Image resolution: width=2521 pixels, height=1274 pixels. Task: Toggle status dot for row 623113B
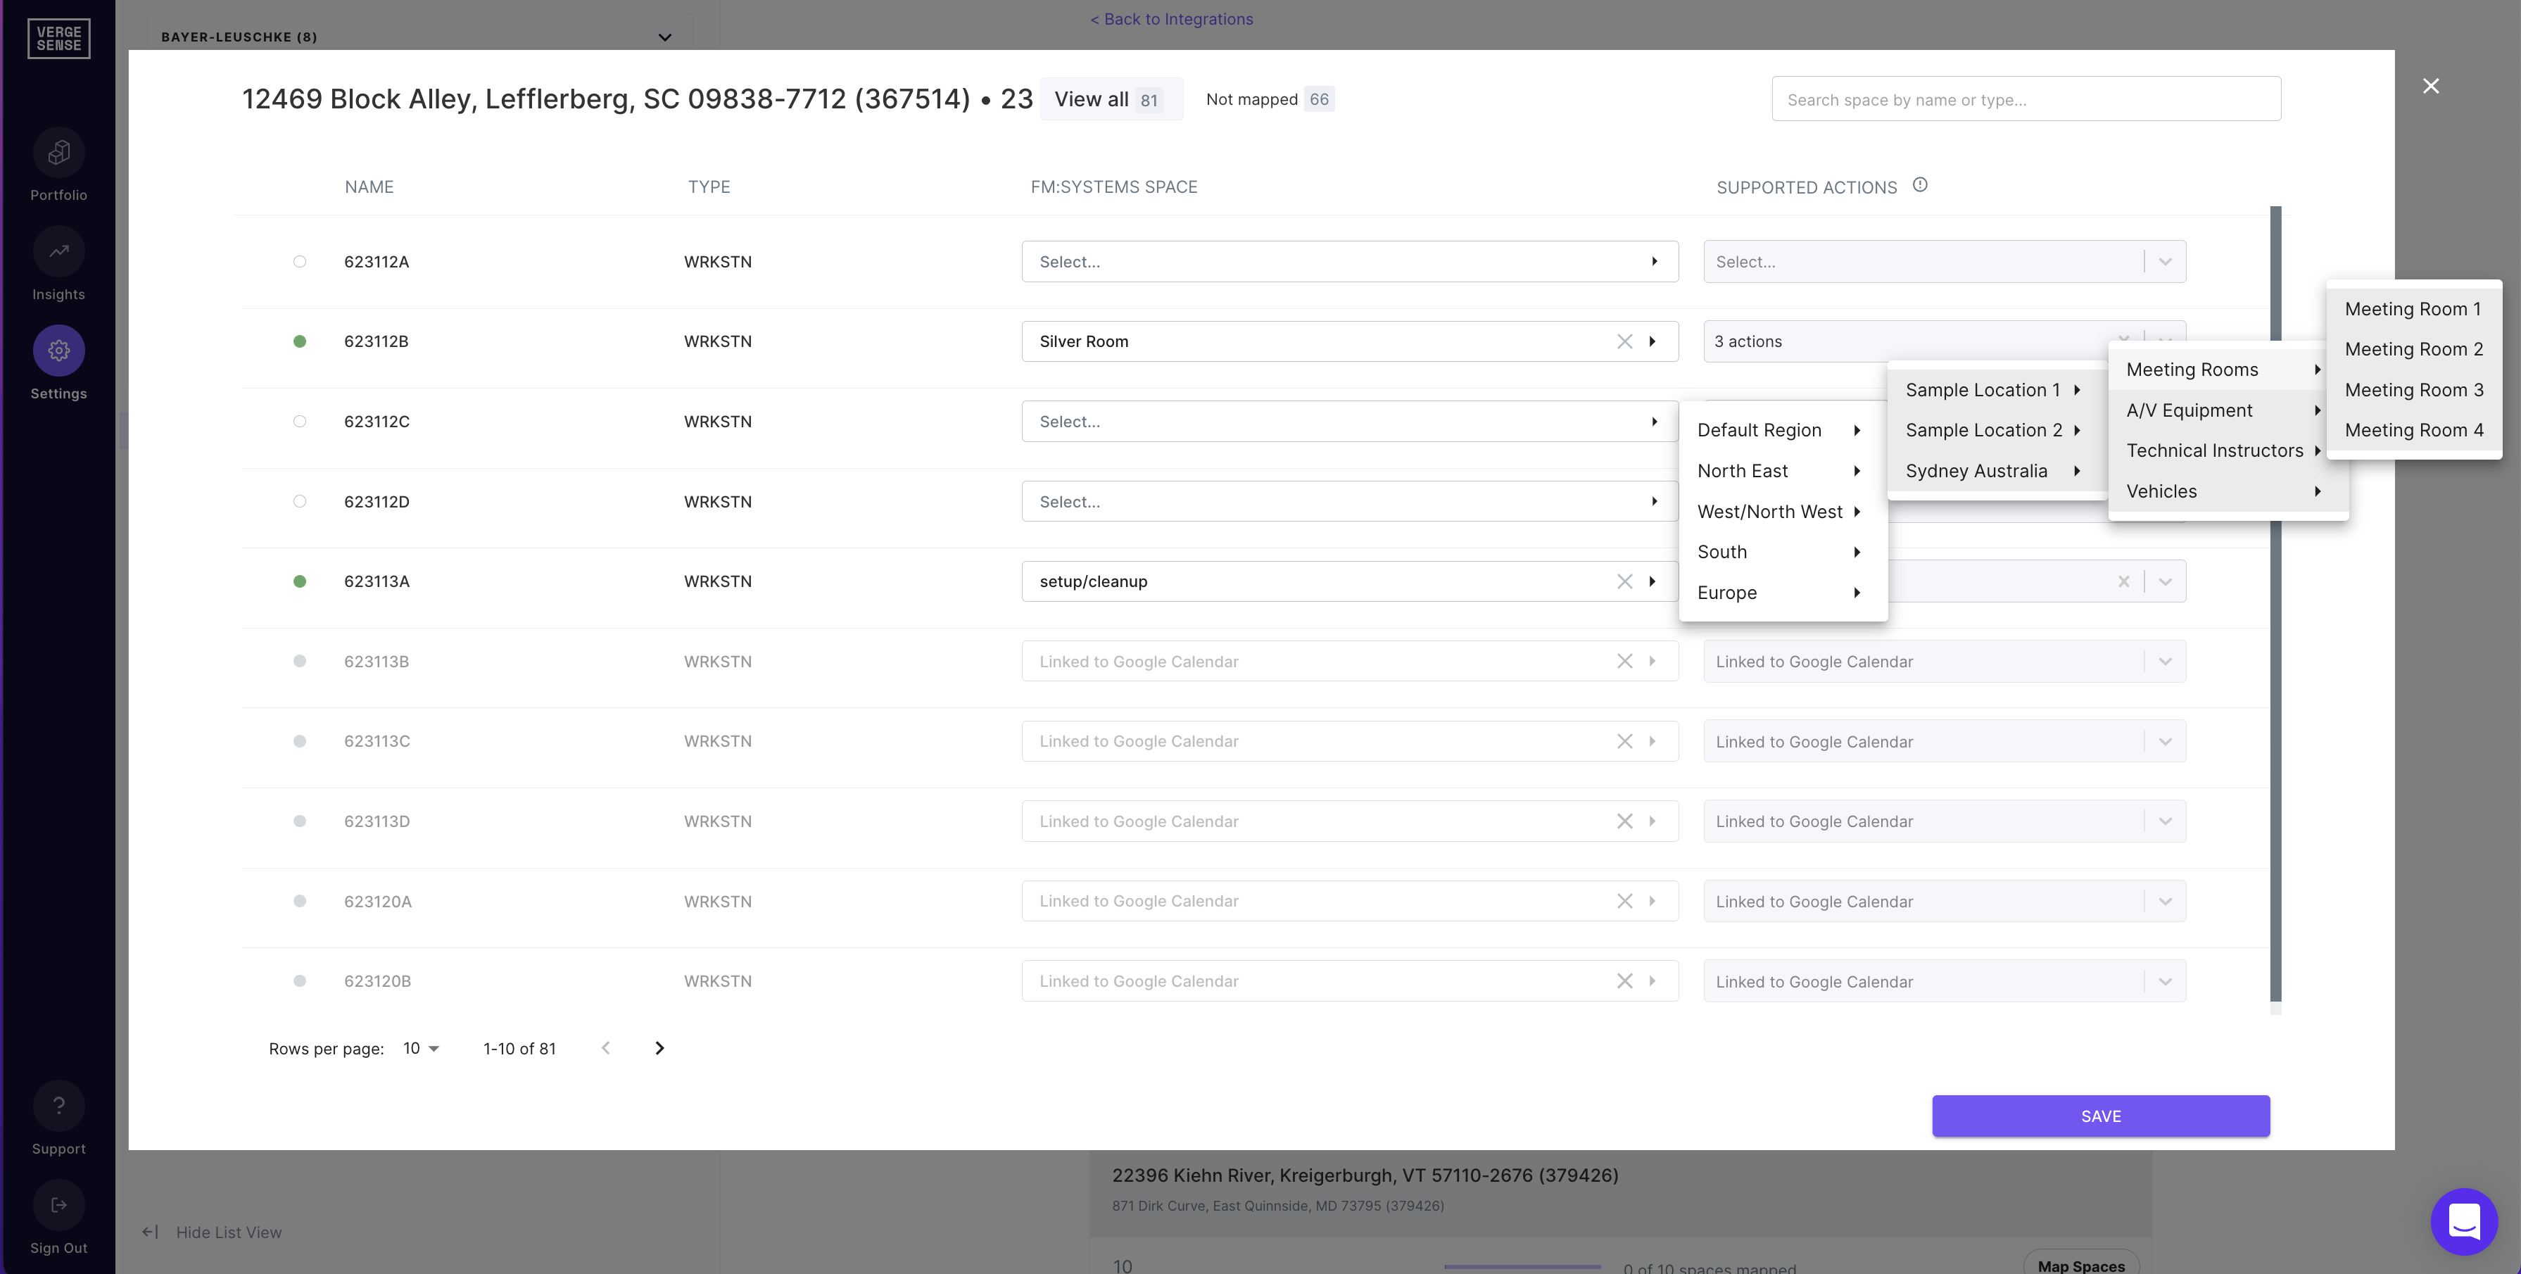pyautogui.click(x=300, y=662)
